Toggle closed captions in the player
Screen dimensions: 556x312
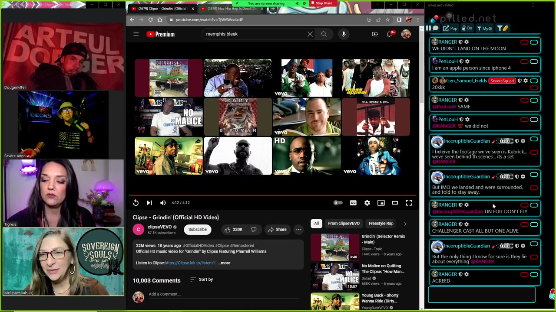pos(353,203)
